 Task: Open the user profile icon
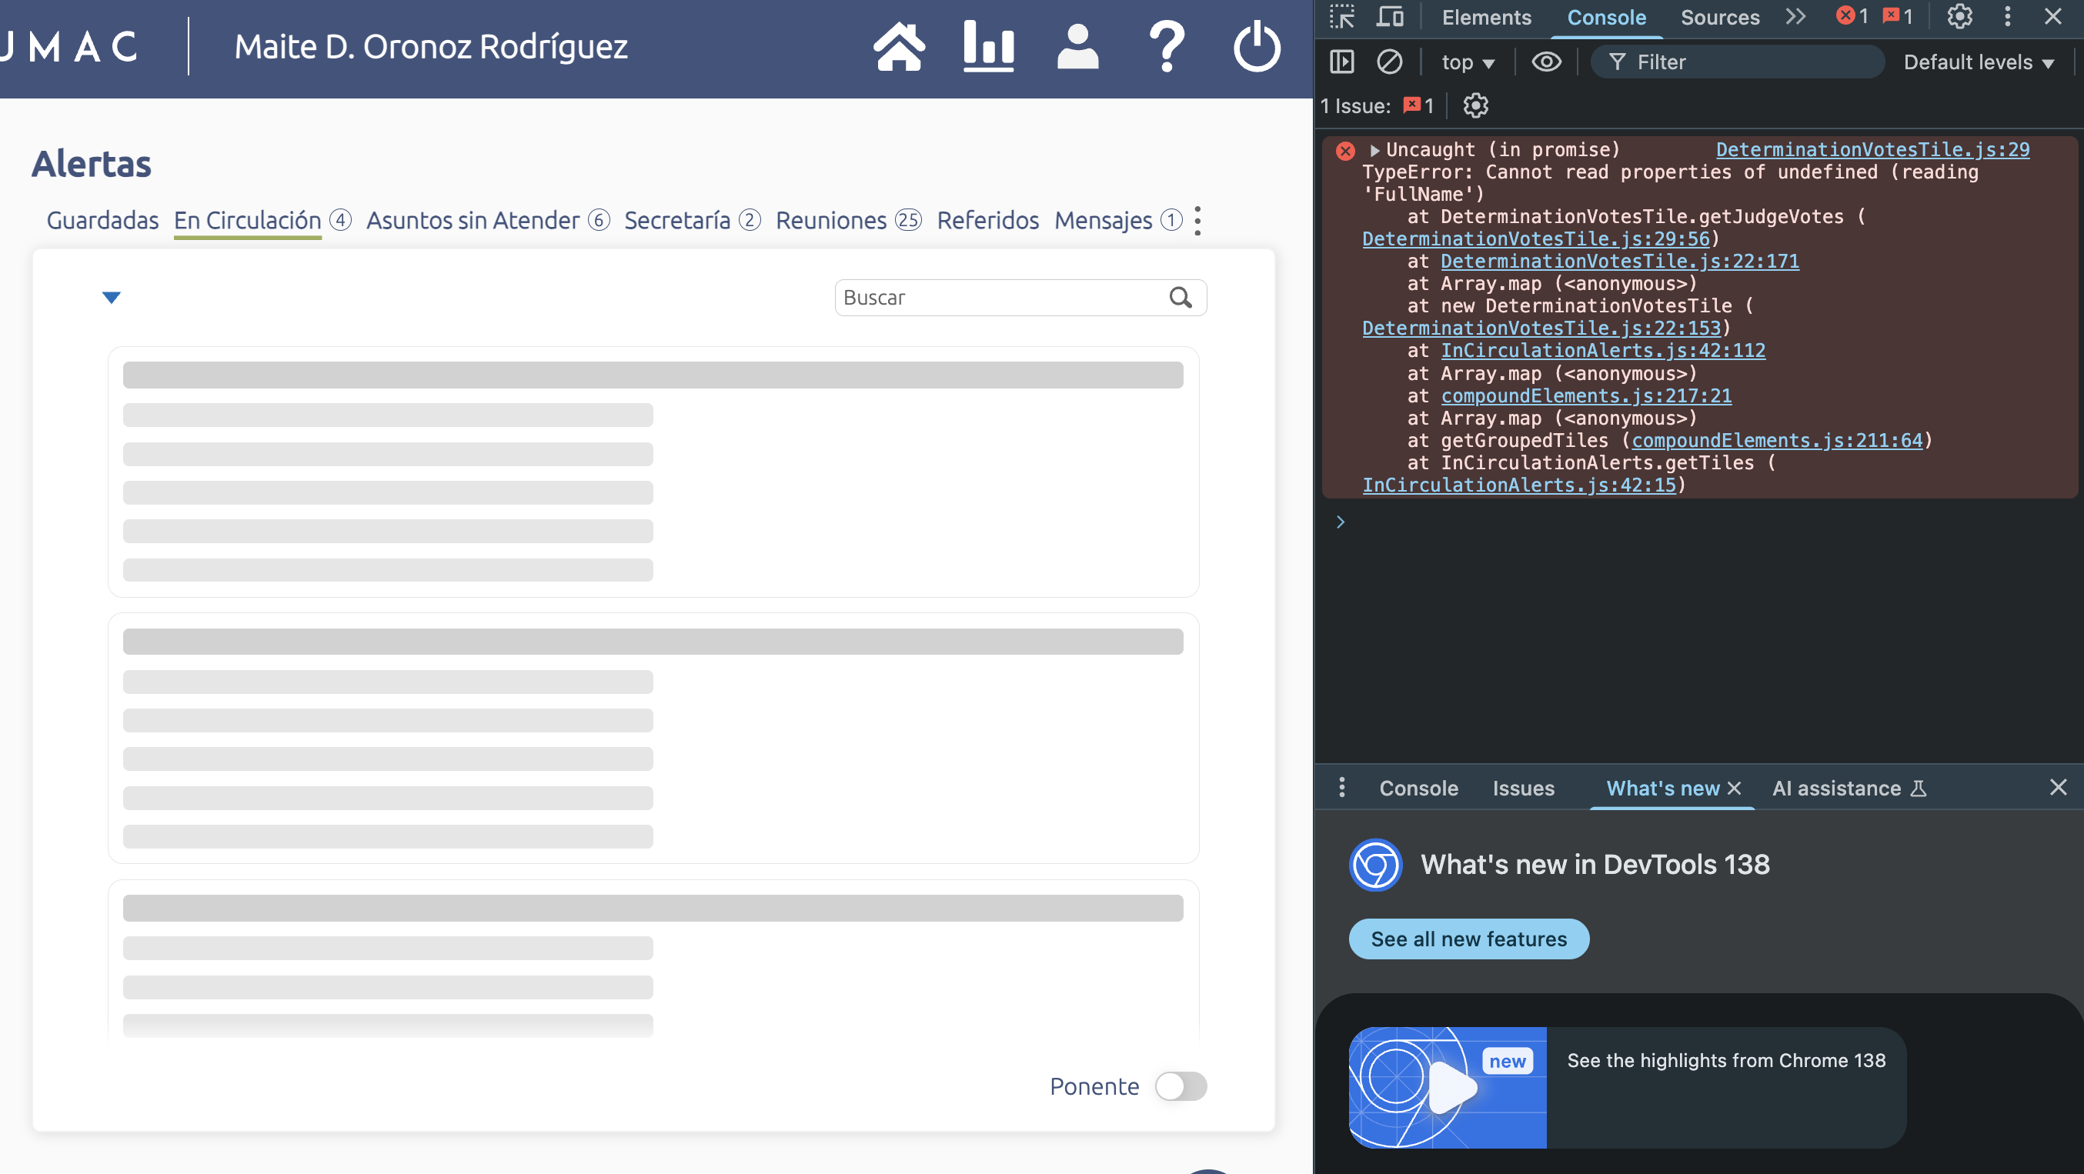(1077, 47)
